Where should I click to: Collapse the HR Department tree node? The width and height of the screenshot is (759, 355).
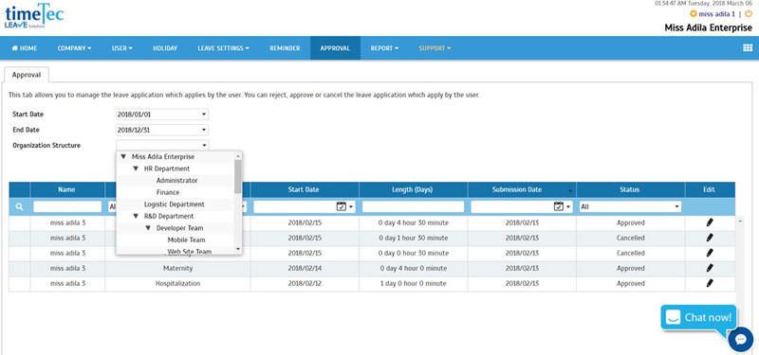tap(136, 169)
